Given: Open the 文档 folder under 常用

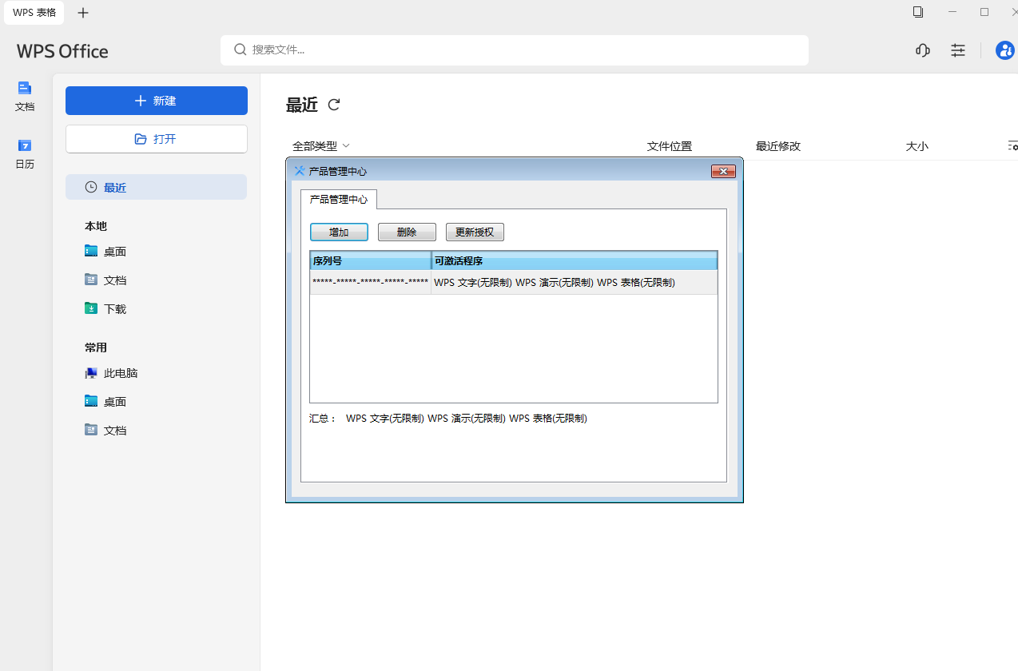Looking at the screenshot, I should pos(113,430).
